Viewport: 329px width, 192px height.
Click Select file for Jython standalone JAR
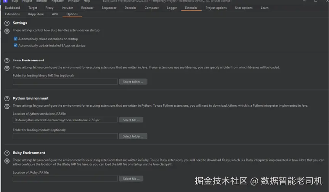coord(131,120)
